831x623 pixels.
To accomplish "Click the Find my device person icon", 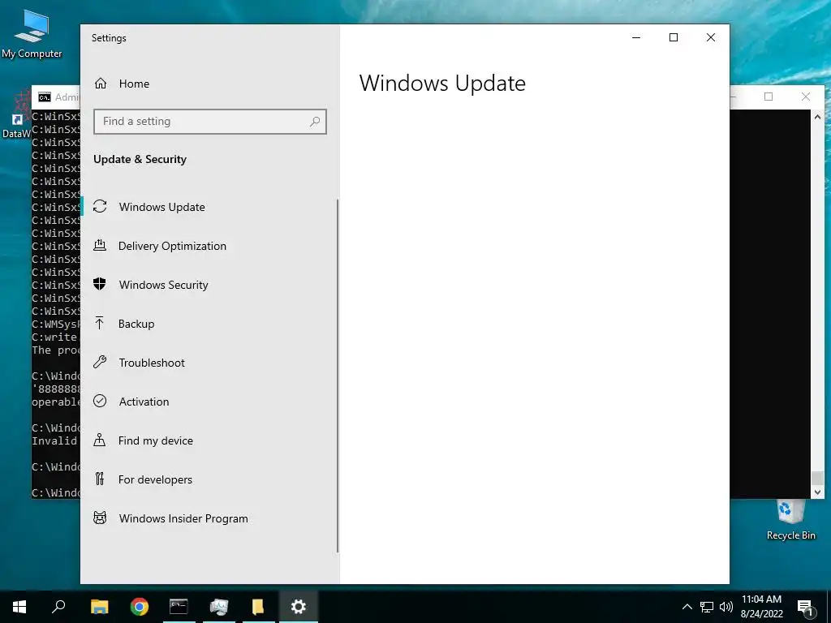I will [x=100, y=440].
